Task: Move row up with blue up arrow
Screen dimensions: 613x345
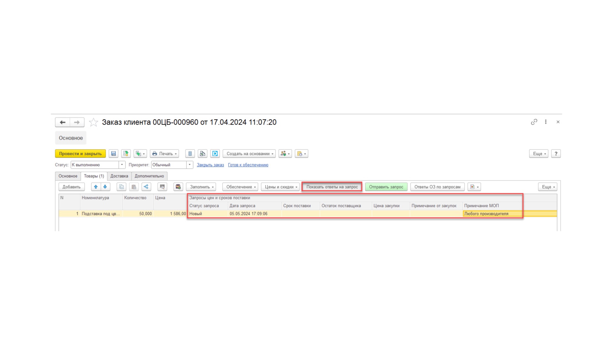Action: pyautogui.click(x=96, y=187)
